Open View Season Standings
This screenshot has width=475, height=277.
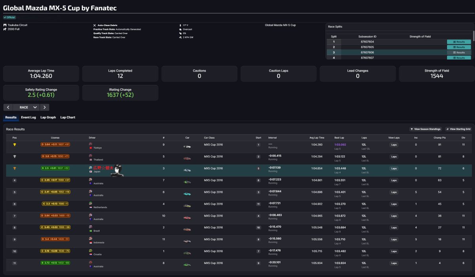coord(426,129)
